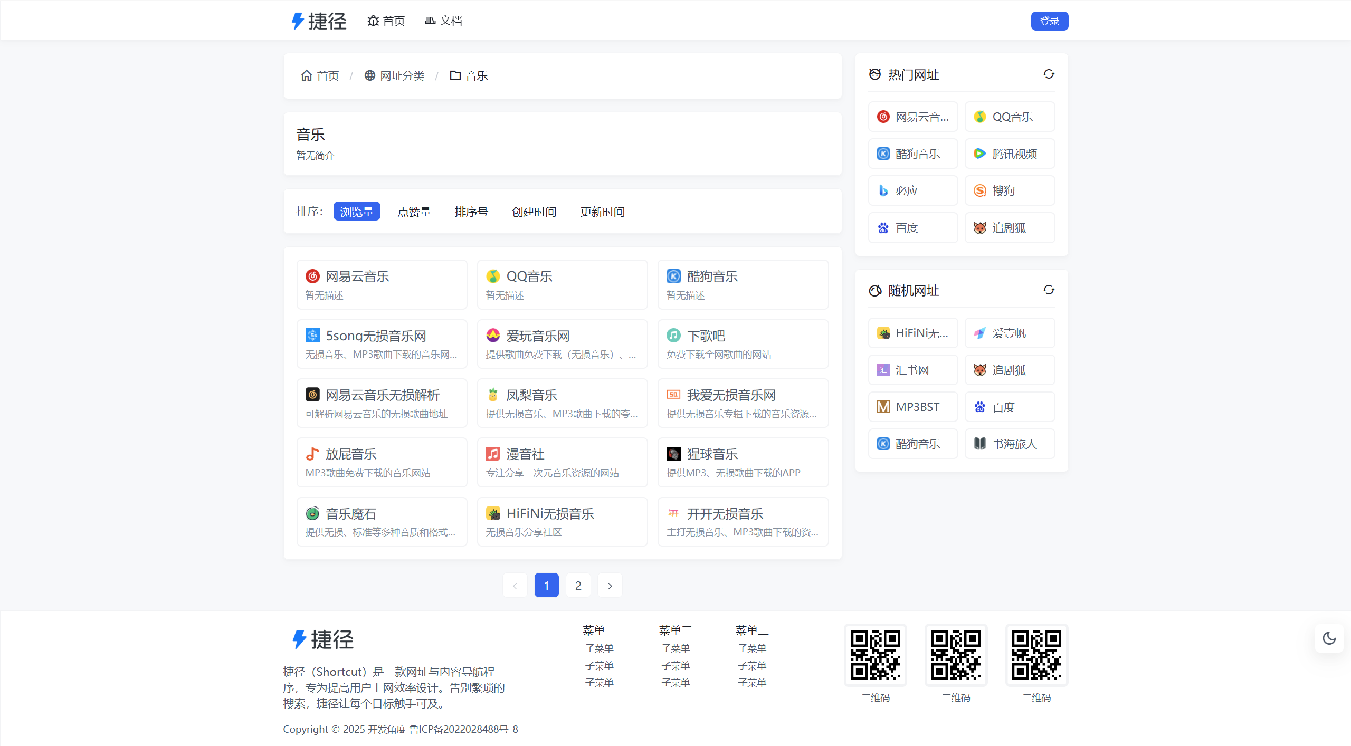Click the 放屁音乐 note icon
1351x746 pixels.
pos(312,454)
